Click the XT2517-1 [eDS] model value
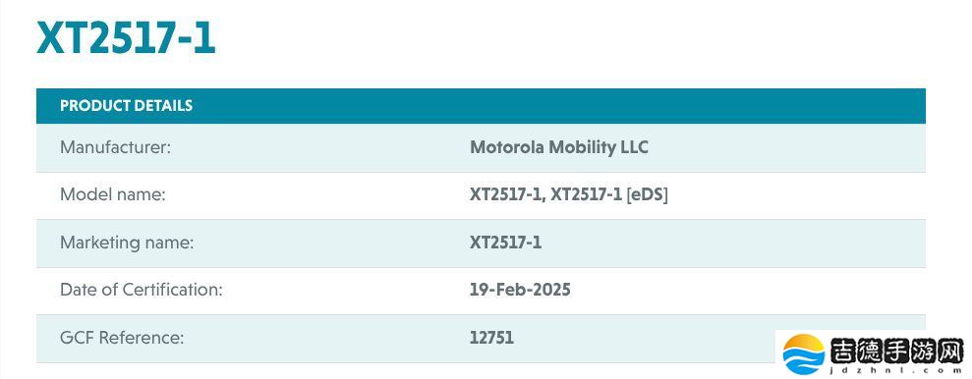The image size is (972, 379). [x=609, y=195]
